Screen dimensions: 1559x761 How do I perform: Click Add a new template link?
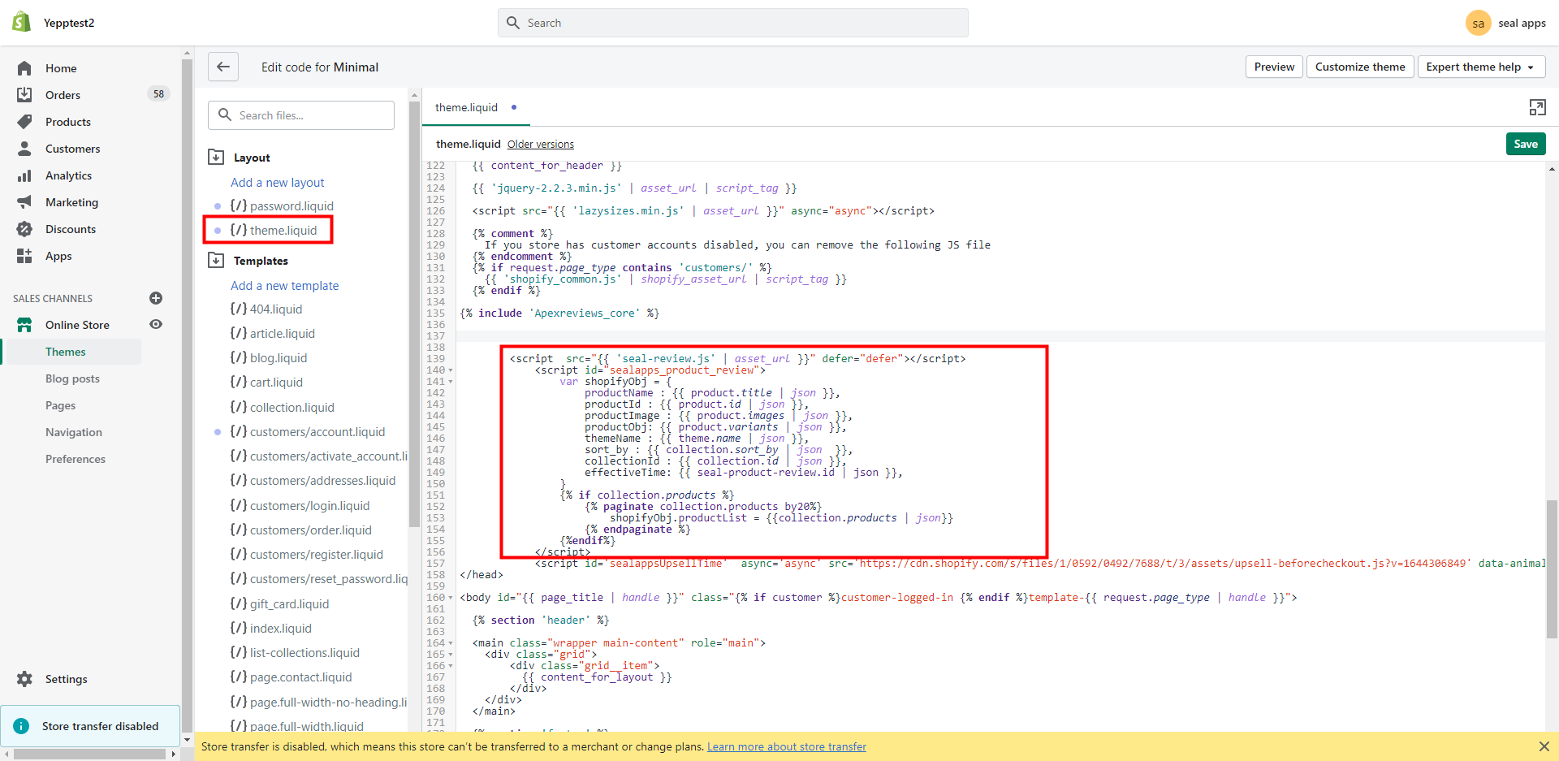[284, 286]
